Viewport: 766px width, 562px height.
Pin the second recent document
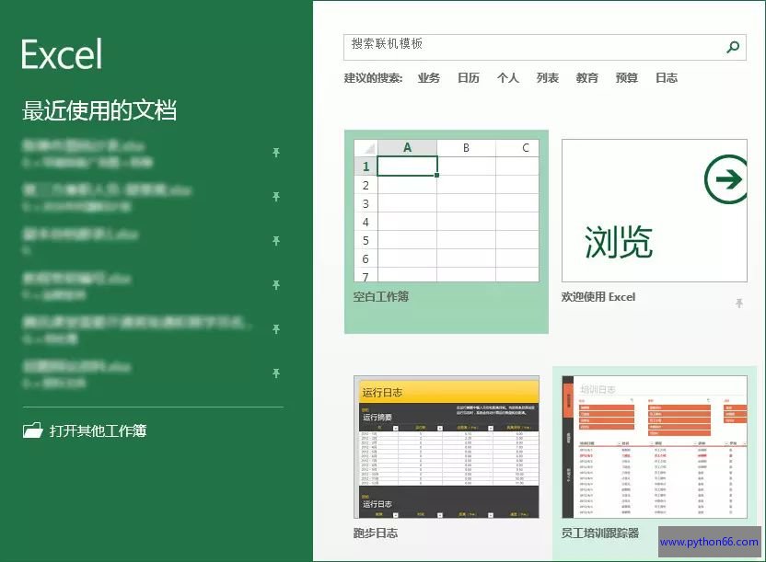(x=276, y=197)
